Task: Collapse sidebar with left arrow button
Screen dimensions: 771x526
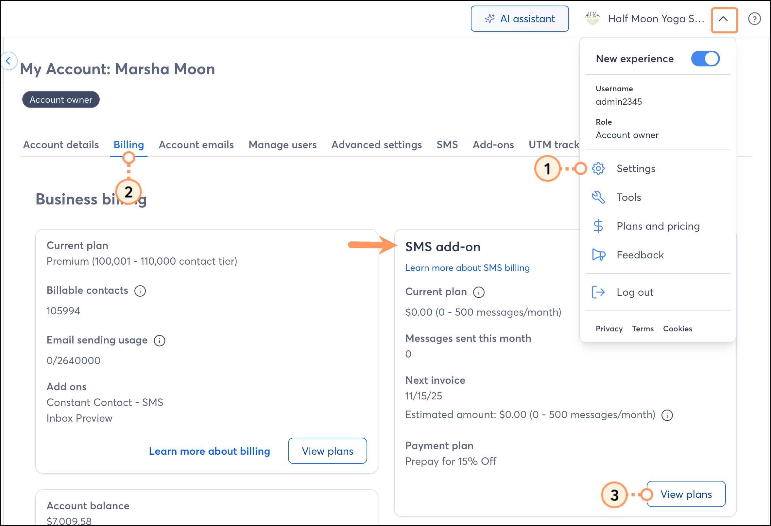Action: [9, 61]
